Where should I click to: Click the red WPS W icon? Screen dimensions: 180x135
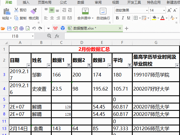55,28
